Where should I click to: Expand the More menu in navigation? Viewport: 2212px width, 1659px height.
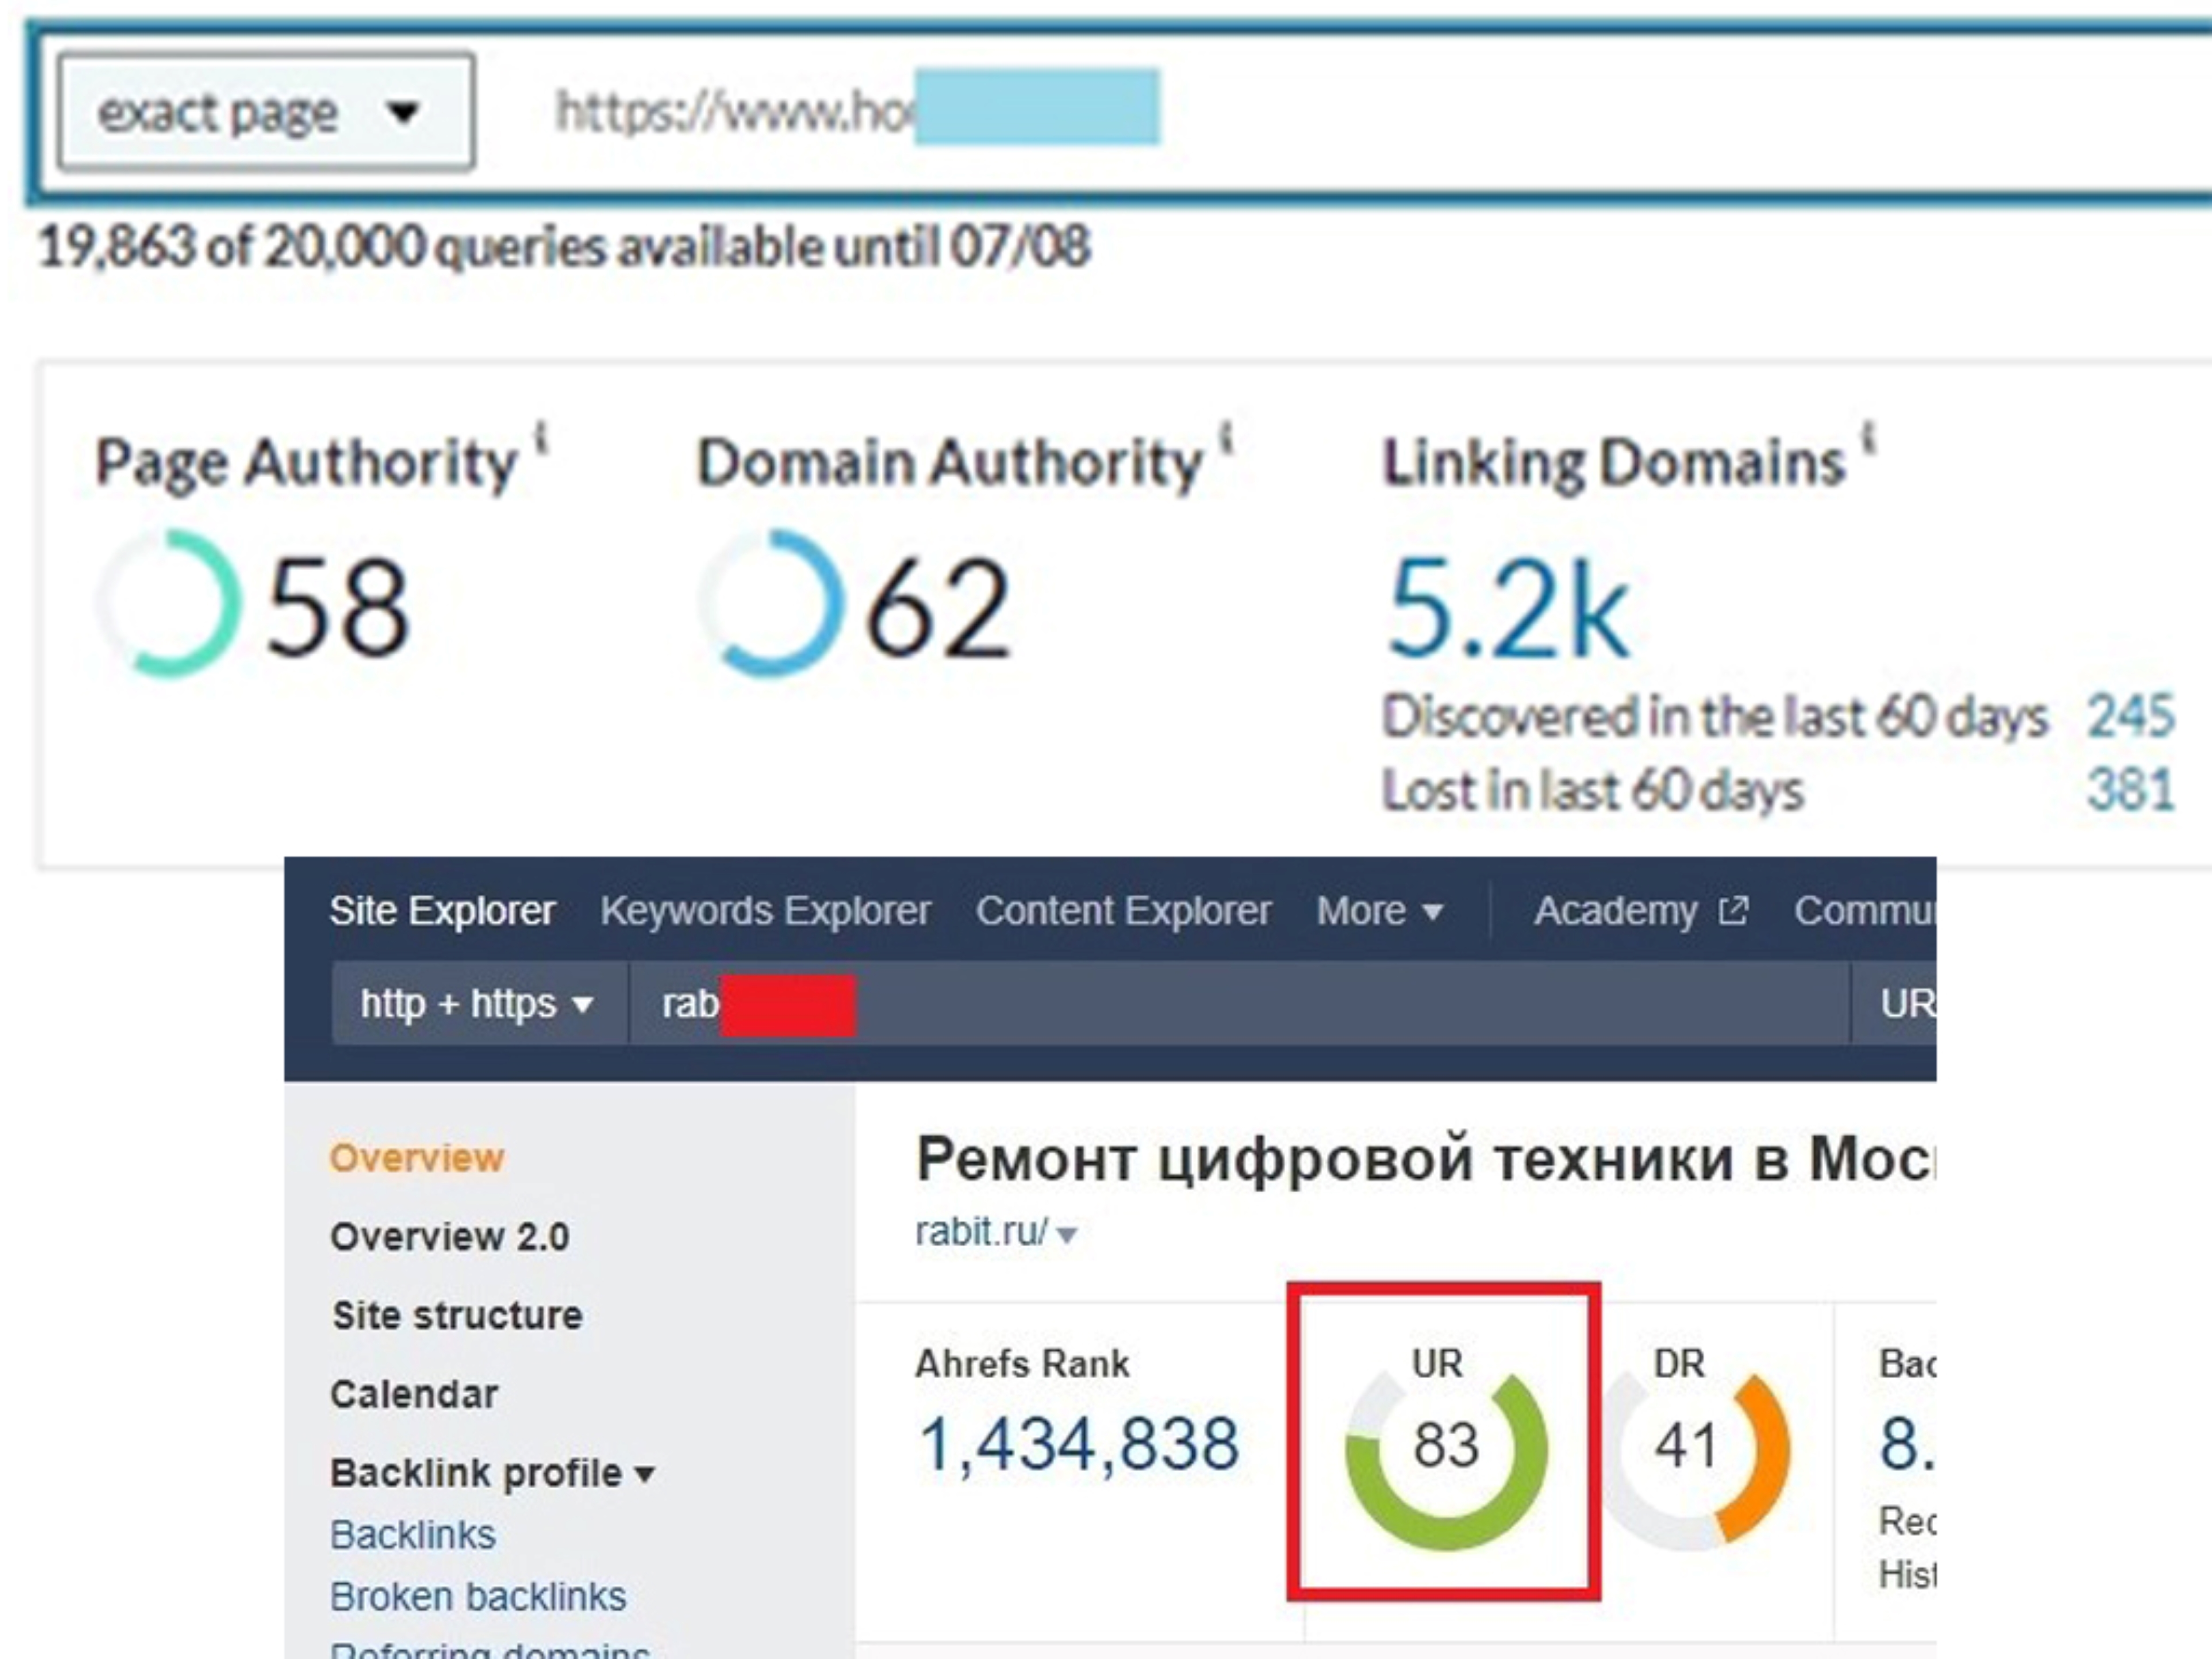click(1379, 911)
